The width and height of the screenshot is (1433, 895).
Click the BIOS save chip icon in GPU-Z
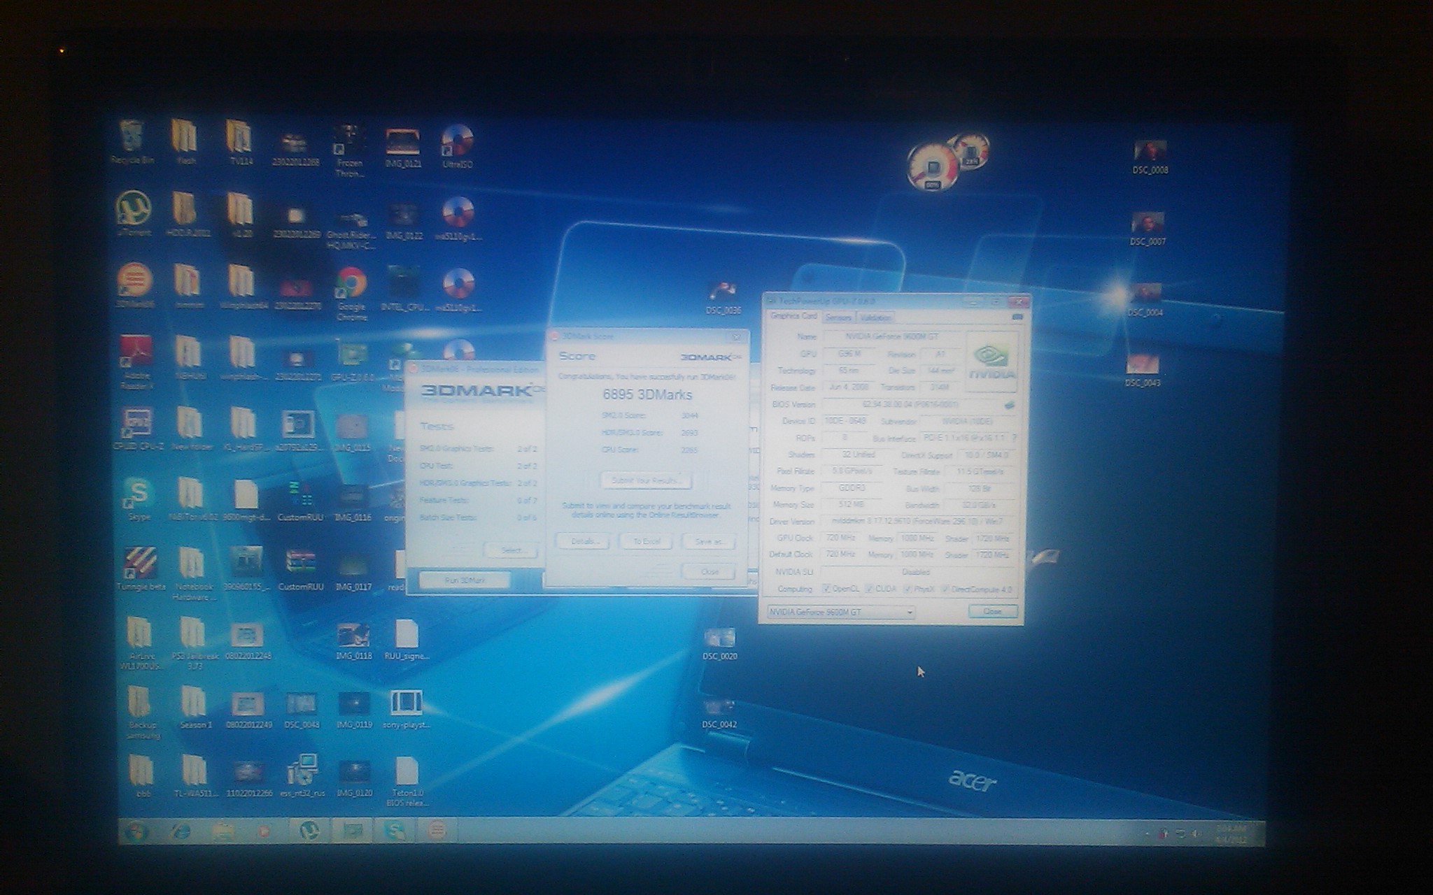1009,404
